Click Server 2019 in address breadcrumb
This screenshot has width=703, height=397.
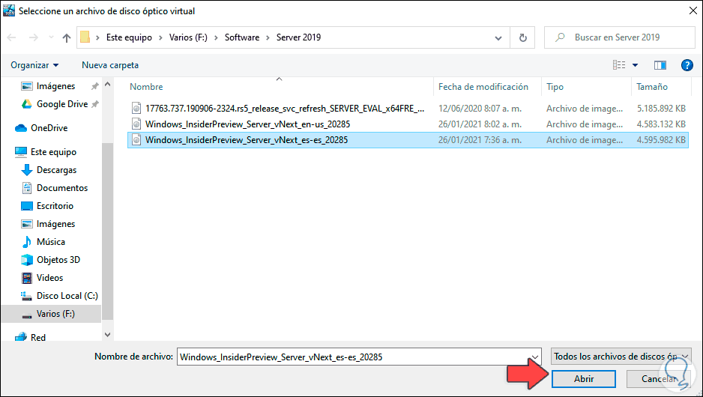click(x=298, y=37)
